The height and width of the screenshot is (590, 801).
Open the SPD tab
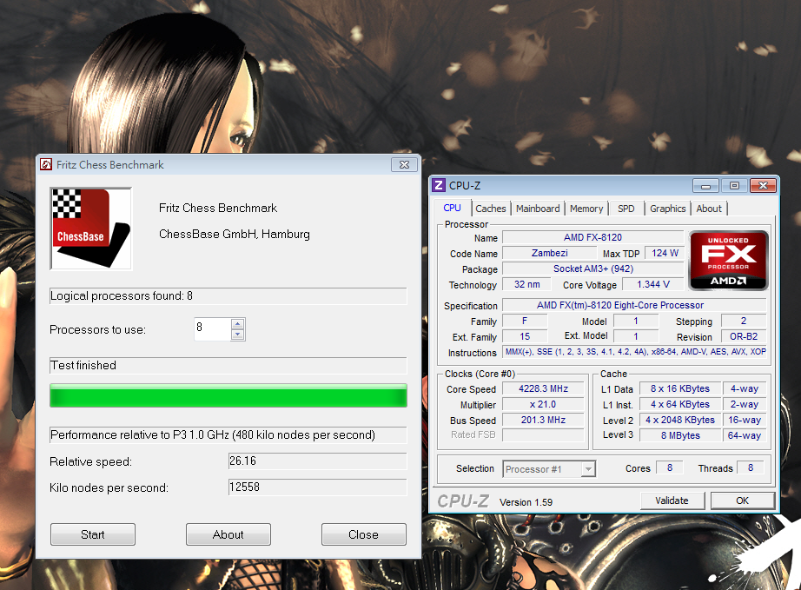point(626,209)
